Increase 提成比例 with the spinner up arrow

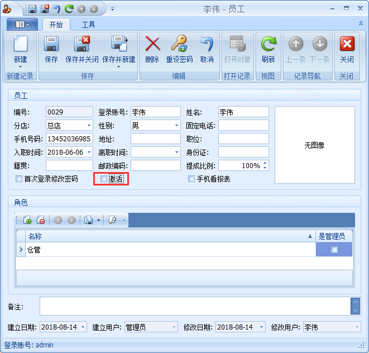(265, 164)
